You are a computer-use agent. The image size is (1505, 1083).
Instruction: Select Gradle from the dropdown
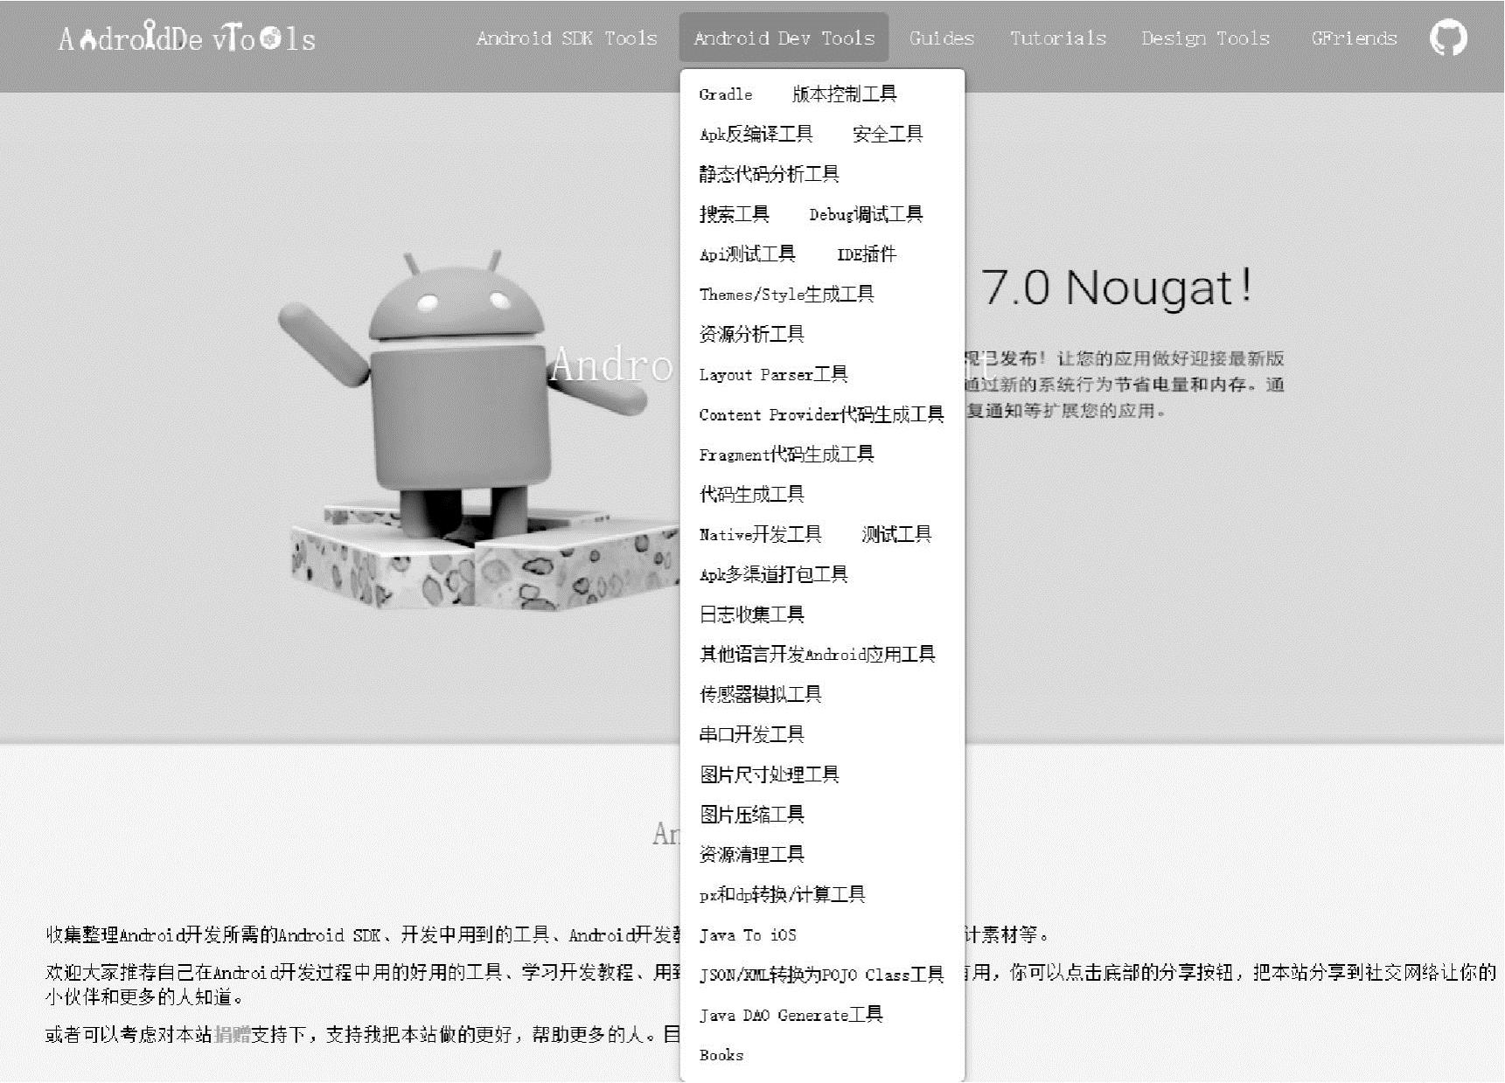click(x=726, y=94)
